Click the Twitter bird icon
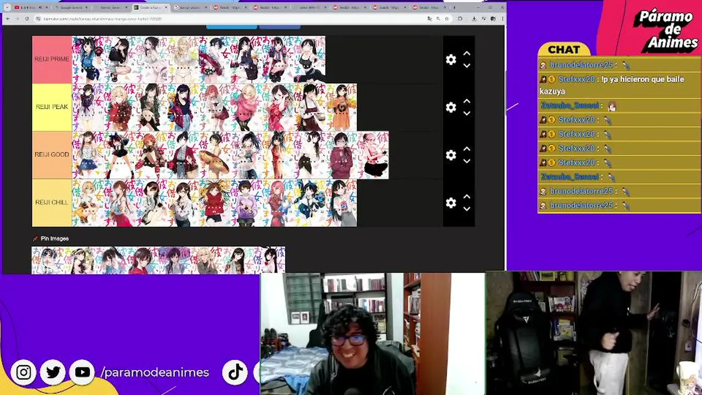Screen dimensions: 702x395 point(53,373)
